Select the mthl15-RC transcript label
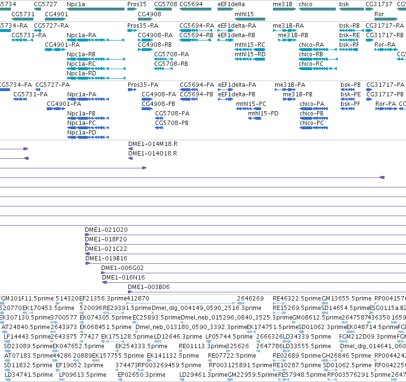Screen dimensions: 406x382 point(250,45)
